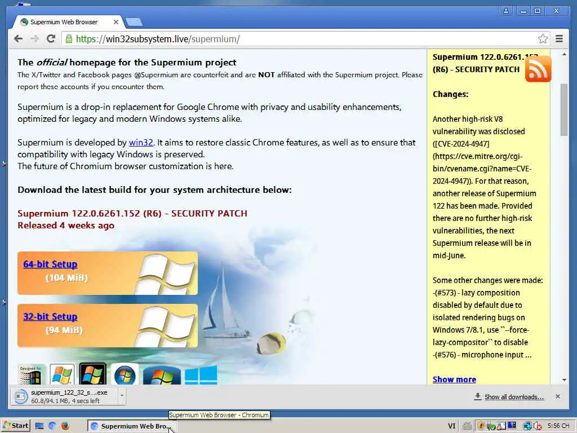Reload the page with the refresh icon
The image size is (577, 433).
(51, 39)
